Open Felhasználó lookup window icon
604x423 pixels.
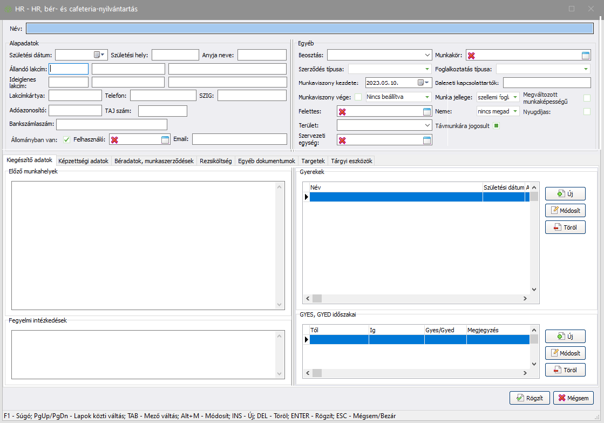click(x=165, y=140)
